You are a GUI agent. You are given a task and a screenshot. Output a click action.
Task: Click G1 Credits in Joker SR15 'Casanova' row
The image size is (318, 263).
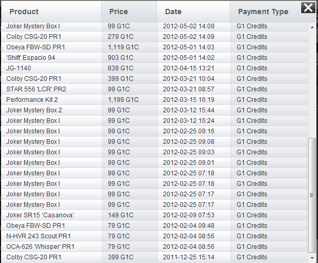pos(252,215)
